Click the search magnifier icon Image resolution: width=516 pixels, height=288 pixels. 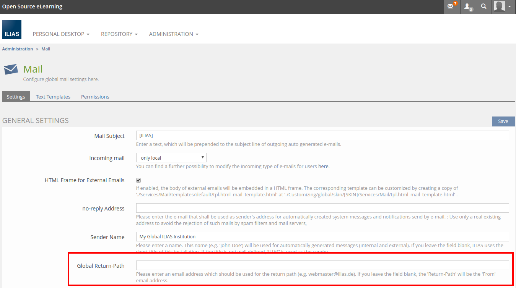coord(484,7)
